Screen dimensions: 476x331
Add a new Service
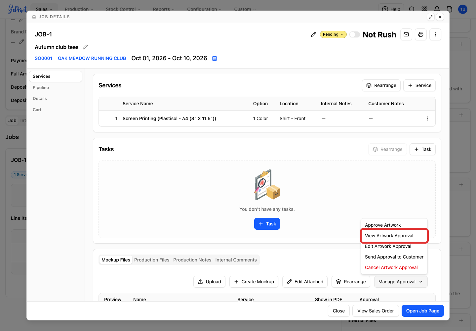[419, 85]
